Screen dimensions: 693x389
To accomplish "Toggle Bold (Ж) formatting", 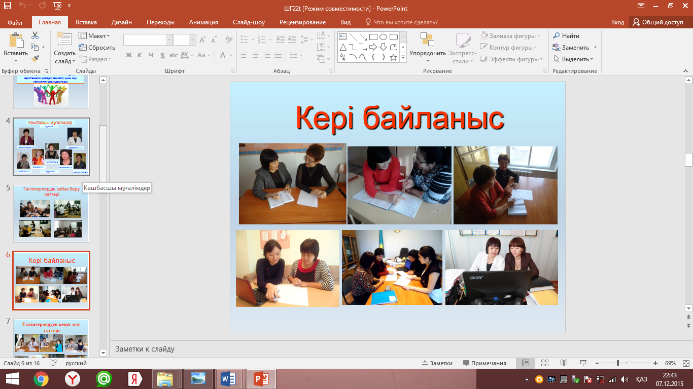I will coord(129,55).
